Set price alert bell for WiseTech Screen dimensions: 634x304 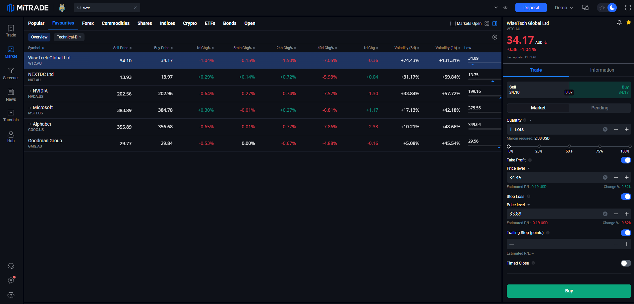tap(619, 23)
